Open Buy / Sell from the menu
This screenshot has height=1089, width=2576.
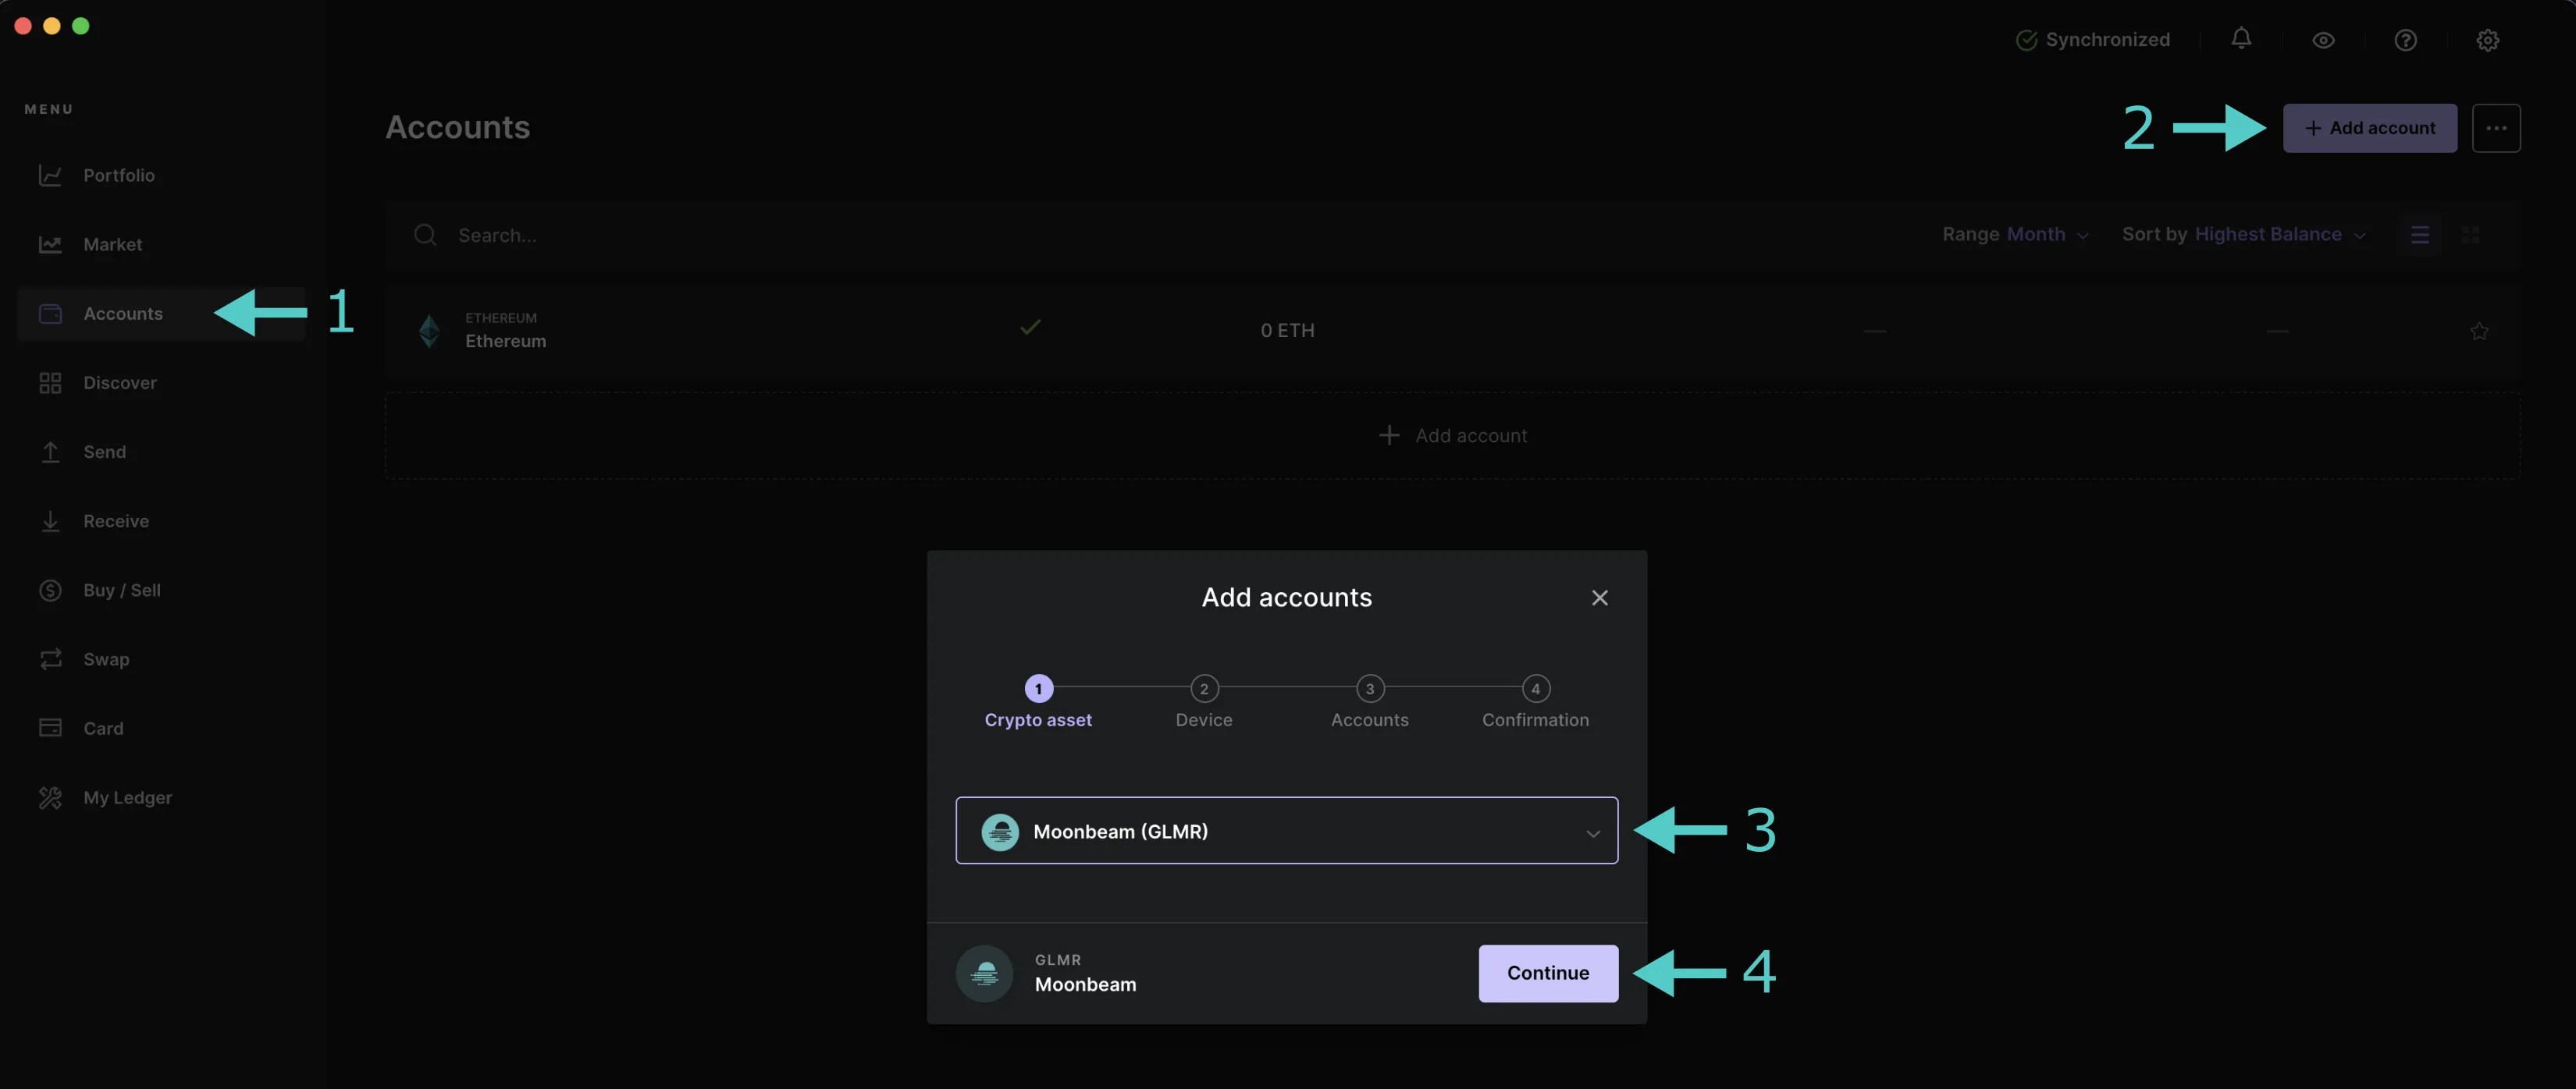(x=51, y=590)
